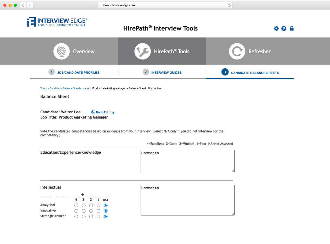Click the Refresher circular arrow icon
Image resolution: width=330 pixels, height=244 pixels.
pyautogui.click(x=237, y=51)
